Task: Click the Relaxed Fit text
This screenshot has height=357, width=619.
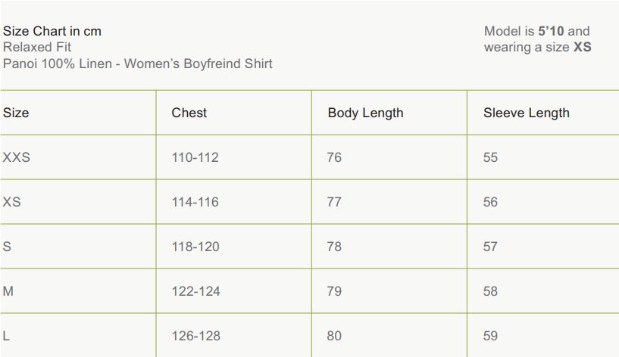Action: click(37, 47)
